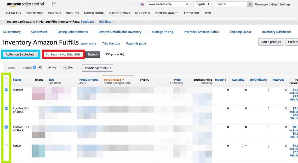Click the US flag marketplace icon
Image resolution: width=298 pixels, height=163 pixels.
142,4
